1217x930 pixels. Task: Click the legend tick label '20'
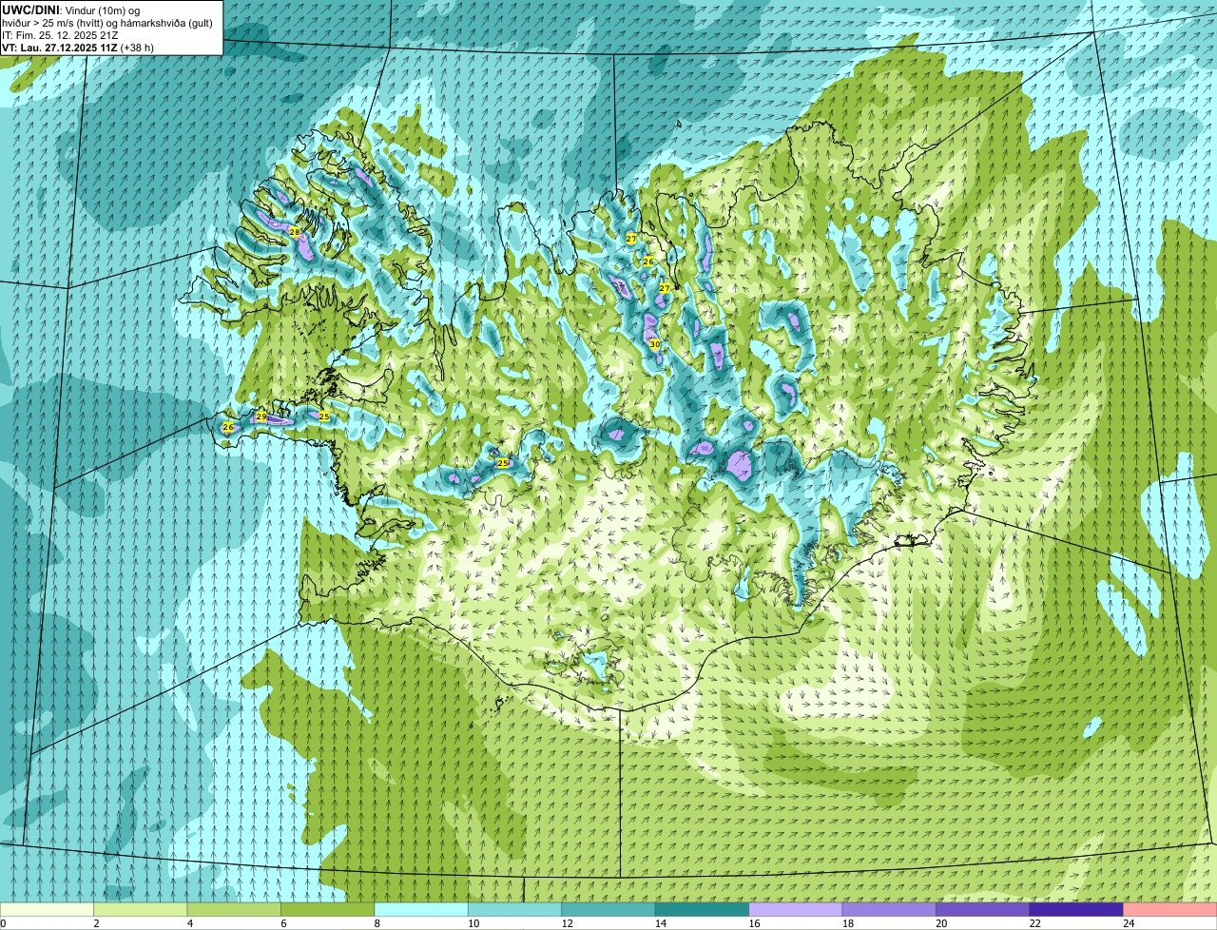click(941, 923)
